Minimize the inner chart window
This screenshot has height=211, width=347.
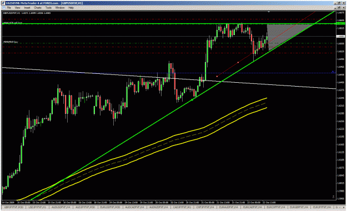pos(336,8)
